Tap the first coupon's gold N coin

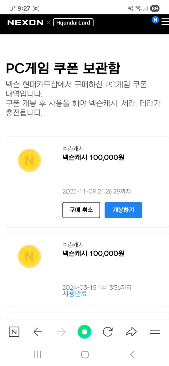coord(29,160)
